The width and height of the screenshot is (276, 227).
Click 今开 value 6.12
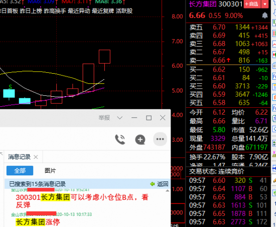pos(219,112)
